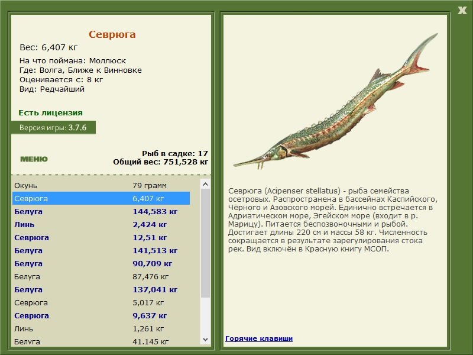Click the Вес: 6,407 кг line
The width and height of the screenshot is (473, 355).
click(x=48, y=47)
